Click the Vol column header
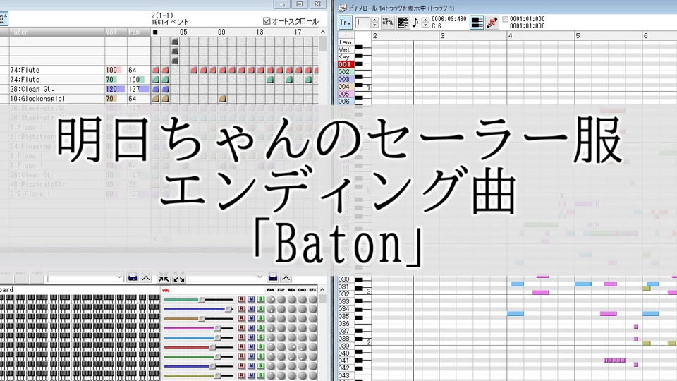677x381 pixels. point(116,32)
